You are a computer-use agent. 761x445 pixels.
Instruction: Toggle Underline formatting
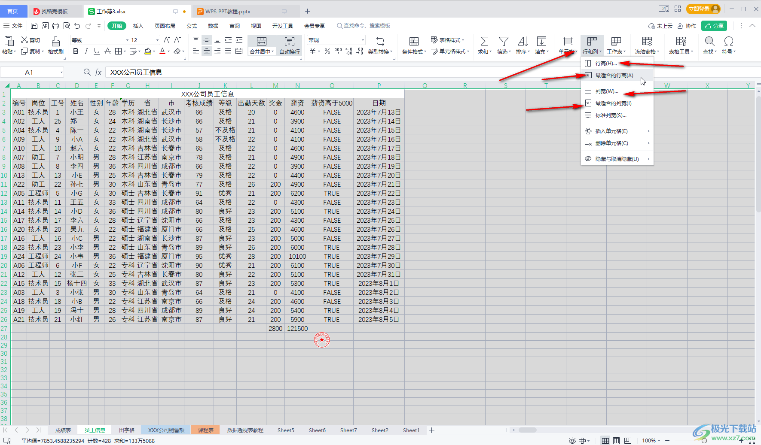(x=97, y=51)
